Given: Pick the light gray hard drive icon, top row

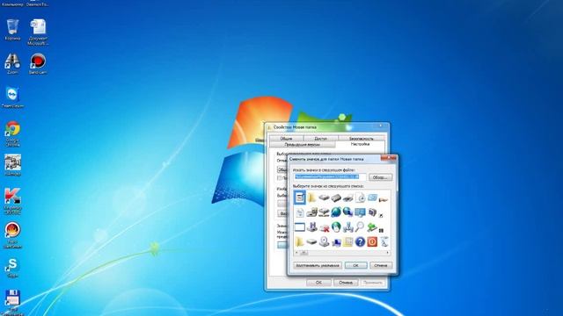Looking at the screenshot, I should [324, 197].
